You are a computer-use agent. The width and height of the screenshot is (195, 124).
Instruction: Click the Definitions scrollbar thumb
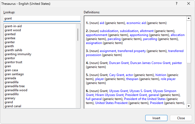(189, 42)
